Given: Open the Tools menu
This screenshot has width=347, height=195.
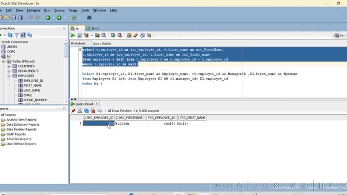Looking at the screenshot, I should tap(85, 10).
